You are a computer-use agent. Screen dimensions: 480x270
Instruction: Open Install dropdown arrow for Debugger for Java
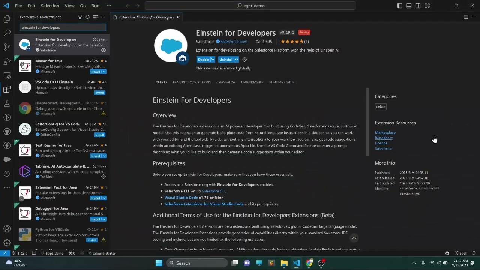pyautogui.click(x=104, y=219)
